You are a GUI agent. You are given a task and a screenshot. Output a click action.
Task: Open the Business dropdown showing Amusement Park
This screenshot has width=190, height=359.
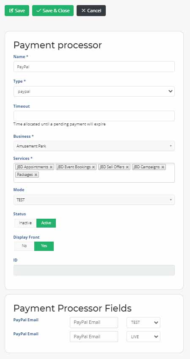(94, 146)
